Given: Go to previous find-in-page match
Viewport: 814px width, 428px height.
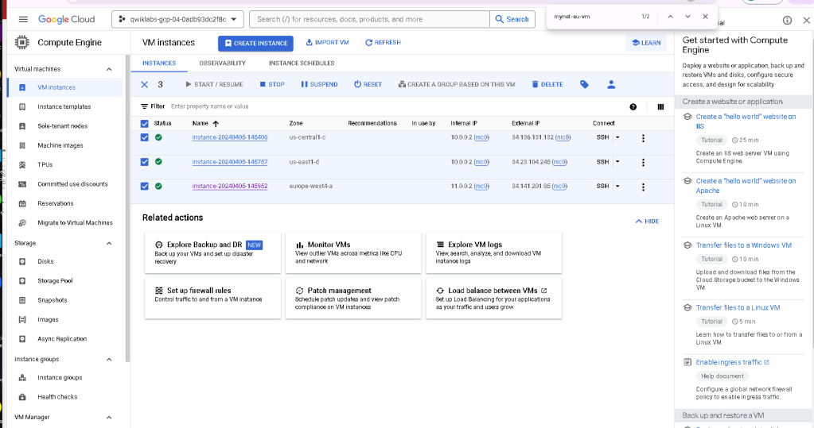Looking at the screenshot, I should tap(670, 17).
